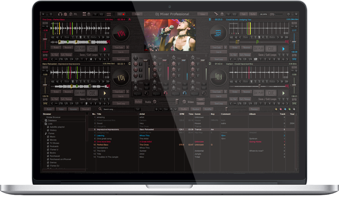Toggle Keylock on the first mixer channel

coord(137,94)
